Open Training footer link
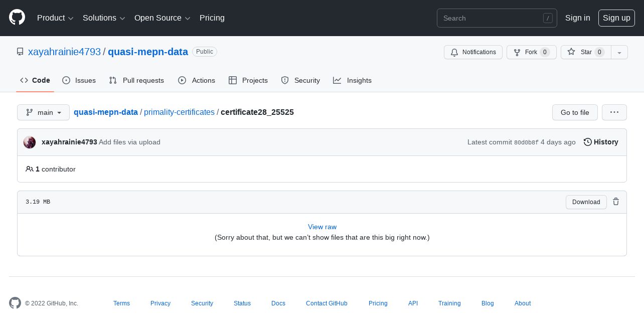The height and width of the screenshot is (334, 644). [x=449, y=303]
